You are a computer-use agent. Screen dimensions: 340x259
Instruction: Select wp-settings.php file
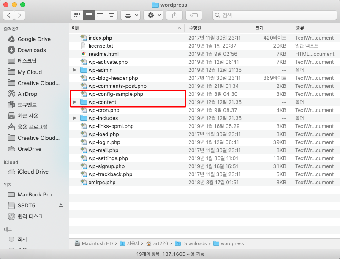click(108, 158)
